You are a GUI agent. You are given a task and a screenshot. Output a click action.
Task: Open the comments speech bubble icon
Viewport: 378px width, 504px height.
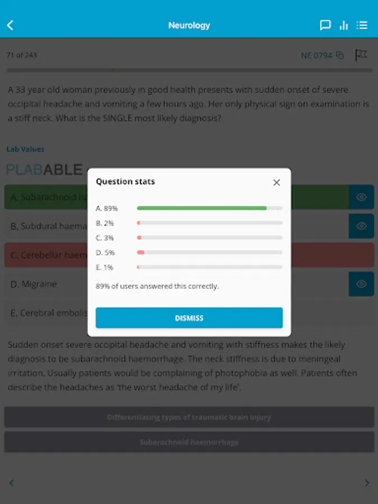325,25
